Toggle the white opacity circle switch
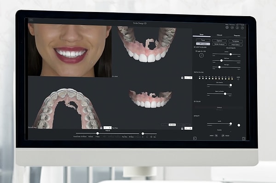 click(239, 125)
